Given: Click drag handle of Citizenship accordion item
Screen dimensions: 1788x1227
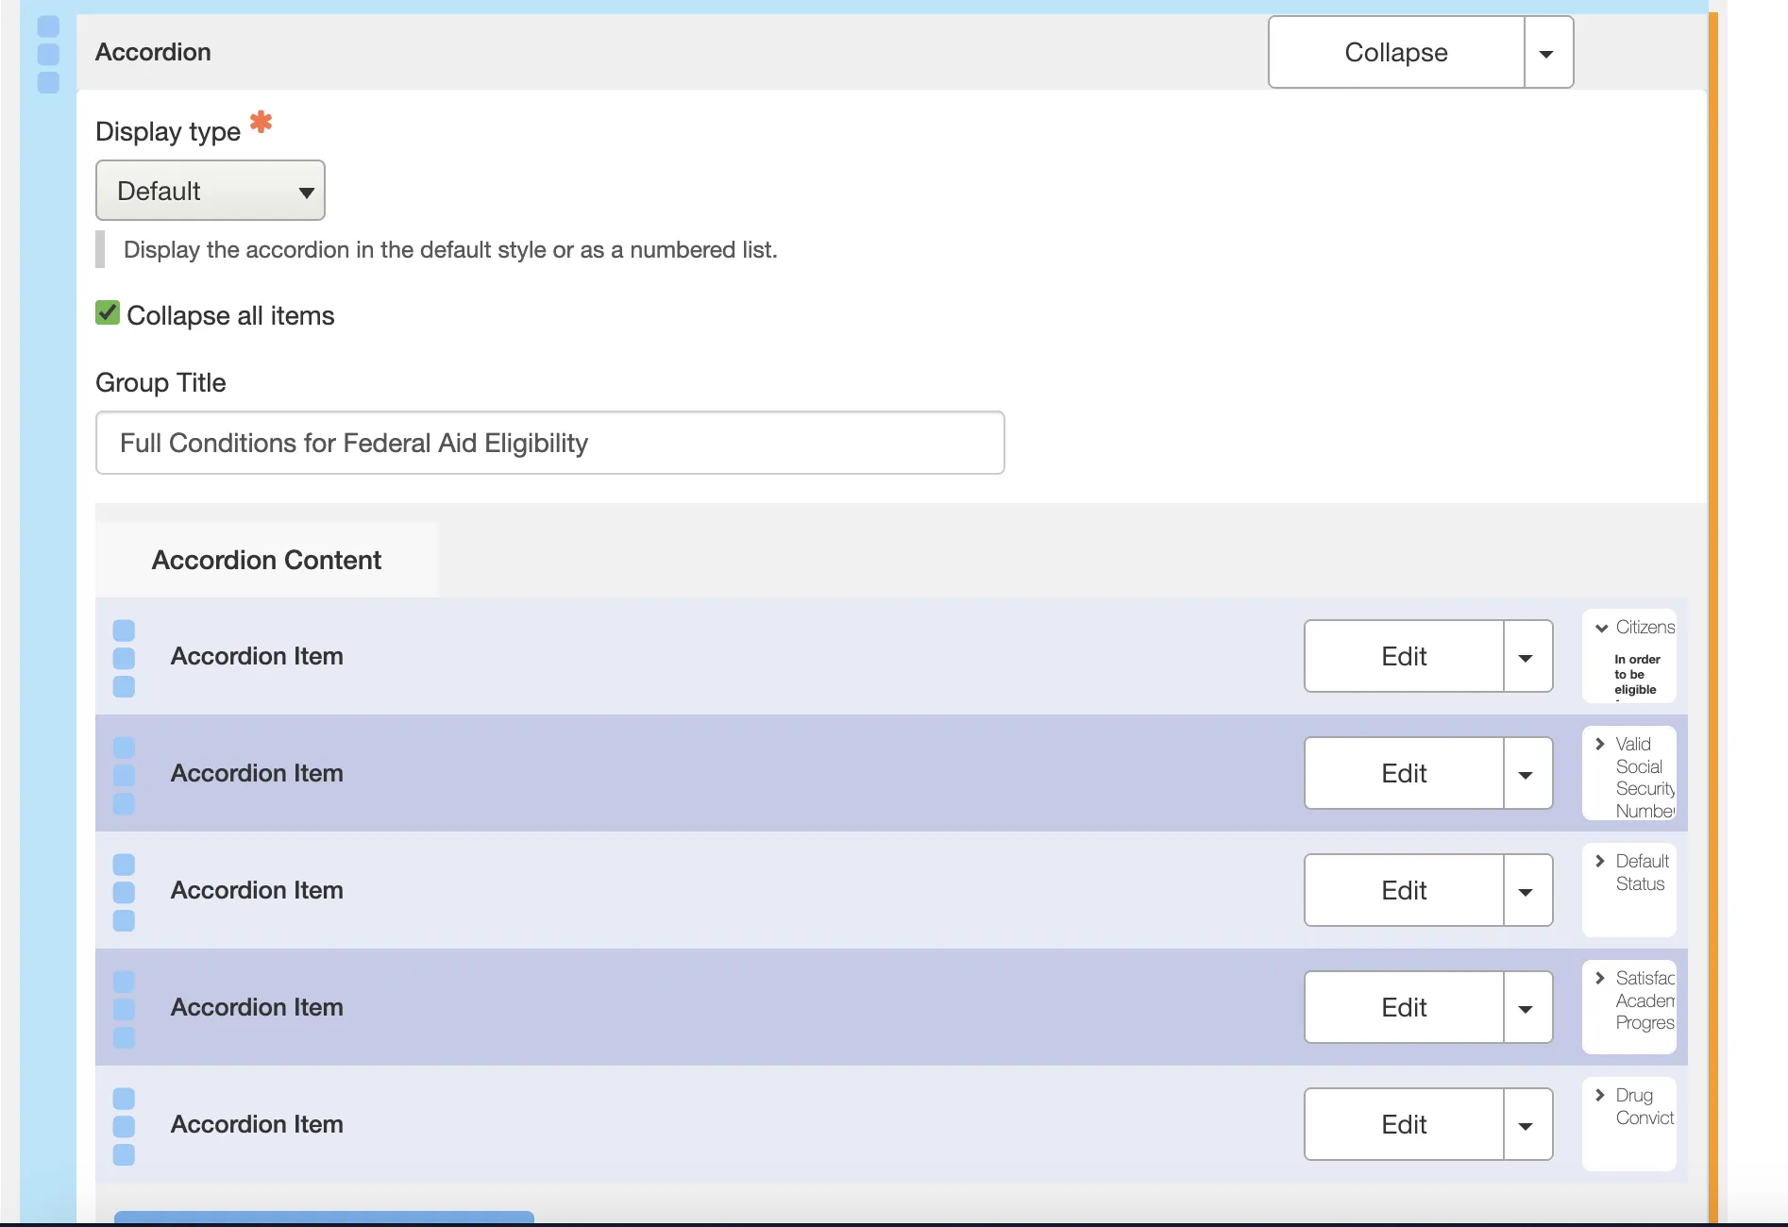Looking at the screenshot, I should click(x=124, y=658).
